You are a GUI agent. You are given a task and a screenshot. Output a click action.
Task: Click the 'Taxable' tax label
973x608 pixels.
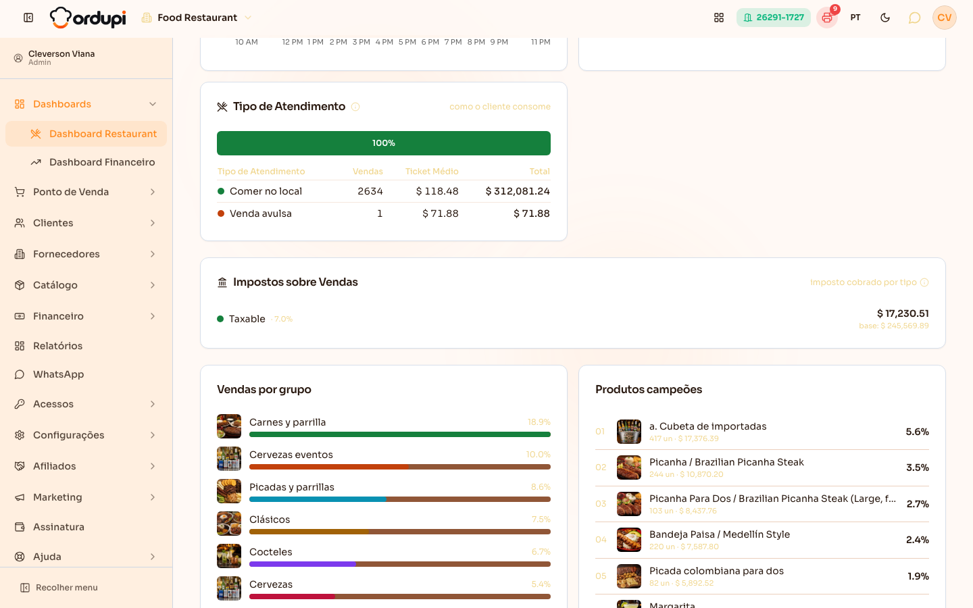(x=247, y=319)
